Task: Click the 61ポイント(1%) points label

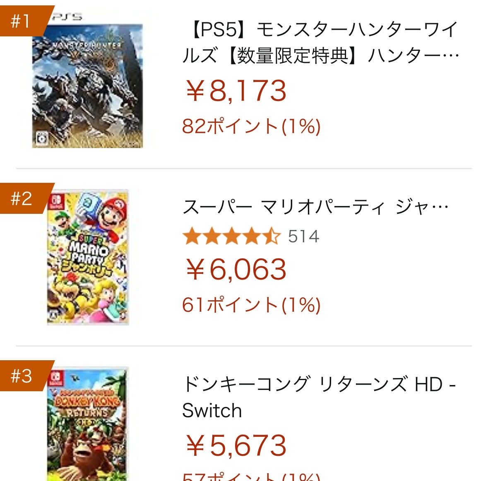Action: point(251,304)
